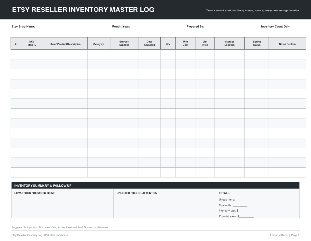Click the title 'ETSY RESELLER INVENTORY MASTER LOG'
The height and width of the screenshot is (241, 311).
click(83, 10)
